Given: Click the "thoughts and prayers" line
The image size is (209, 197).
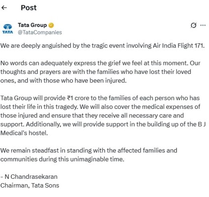Looking at the screenshot, I should [96, 72].
